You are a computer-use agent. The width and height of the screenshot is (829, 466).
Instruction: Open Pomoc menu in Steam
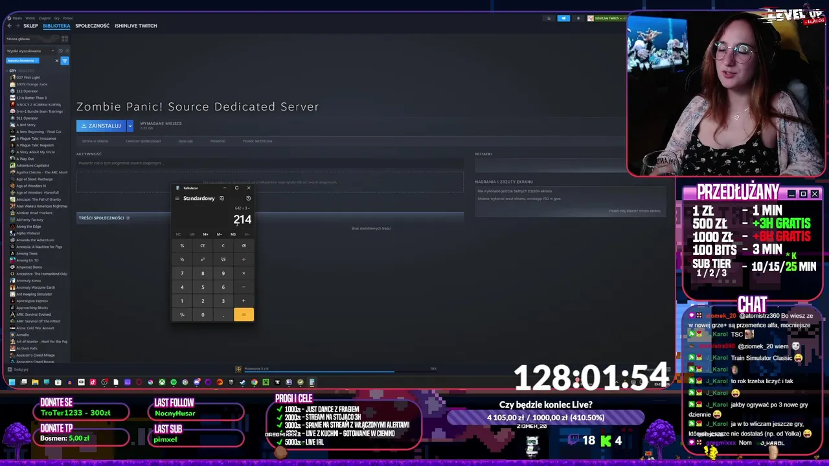tap(68, 18)
